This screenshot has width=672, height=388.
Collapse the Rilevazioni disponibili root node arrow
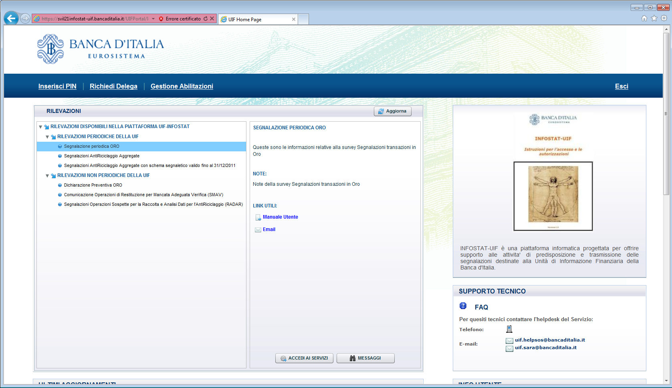(x=40, y=127)
